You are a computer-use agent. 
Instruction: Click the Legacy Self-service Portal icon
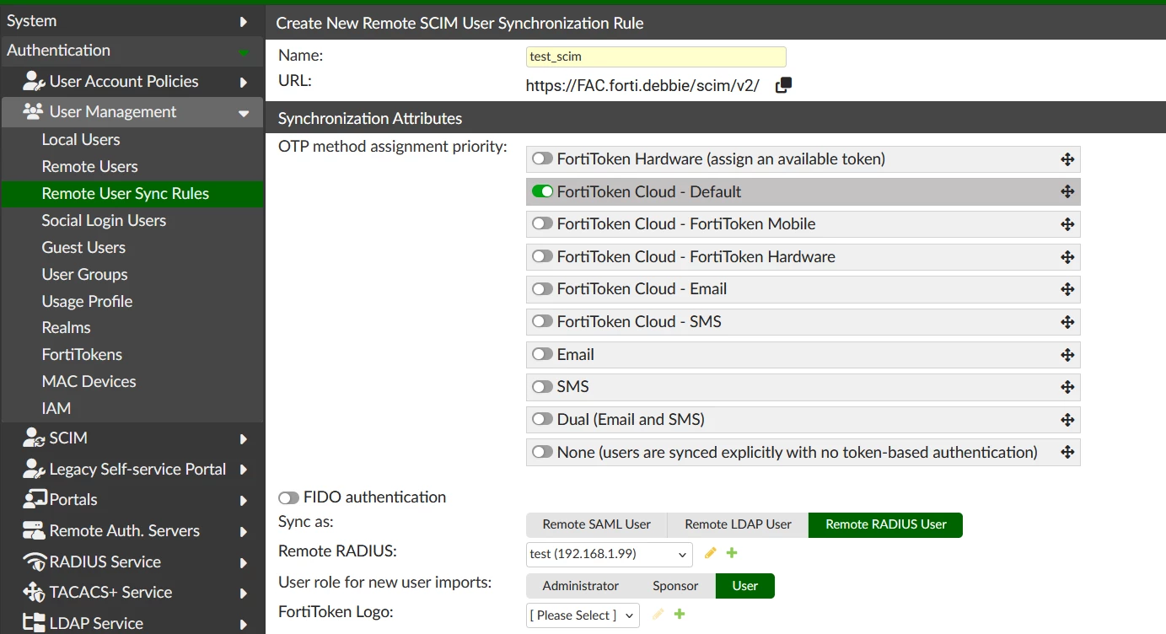[34, 469]
